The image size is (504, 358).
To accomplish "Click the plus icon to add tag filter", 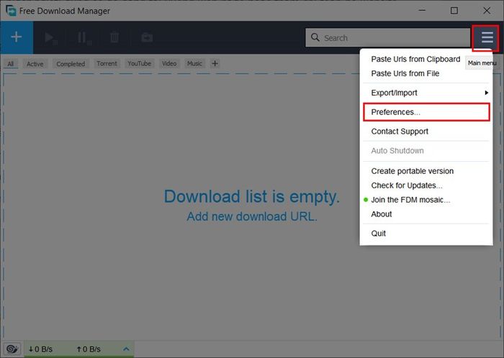I will [215, 63].
